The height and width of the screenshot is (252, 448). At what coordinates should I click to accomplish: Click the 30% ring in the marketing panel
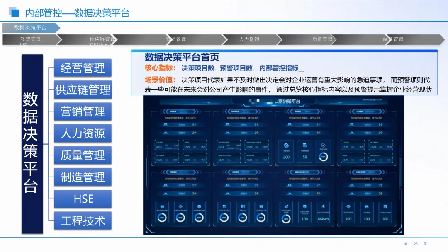pyautogui.click(x=324, y=157)
